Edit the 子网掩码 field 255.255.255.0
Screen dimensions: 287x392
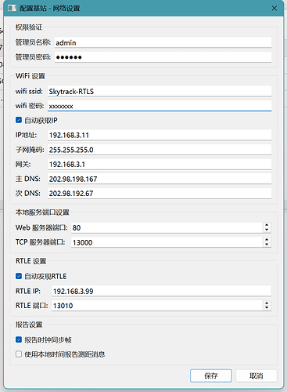160,150
